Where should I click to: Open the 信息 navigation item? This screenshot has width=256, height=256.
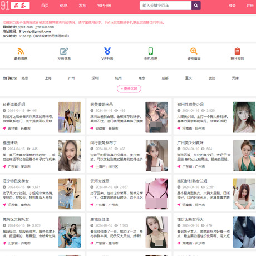click(x=63, y=6)
